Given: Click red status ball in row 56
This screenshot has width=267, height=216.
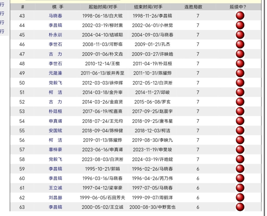Looking at the screenshot, I should (x=240, y=140).
